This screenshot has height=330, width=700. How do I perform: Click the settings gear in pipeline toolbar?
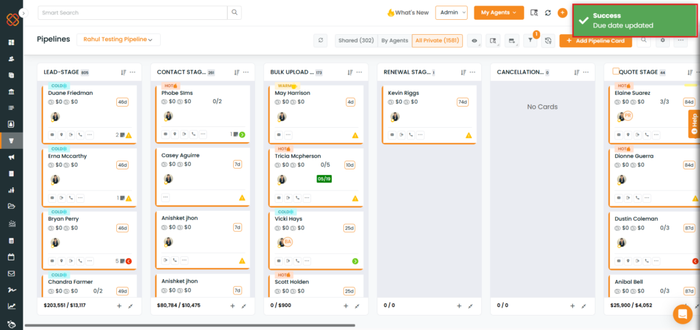(x=662, y=41)
